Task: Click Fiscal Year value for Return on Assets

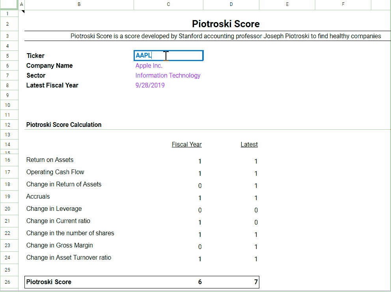Action: tap(200, 161)
